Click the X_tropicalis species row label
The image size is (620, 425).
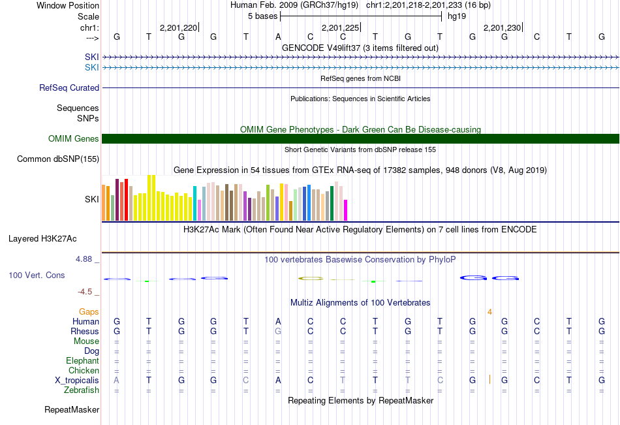[77, 381]
